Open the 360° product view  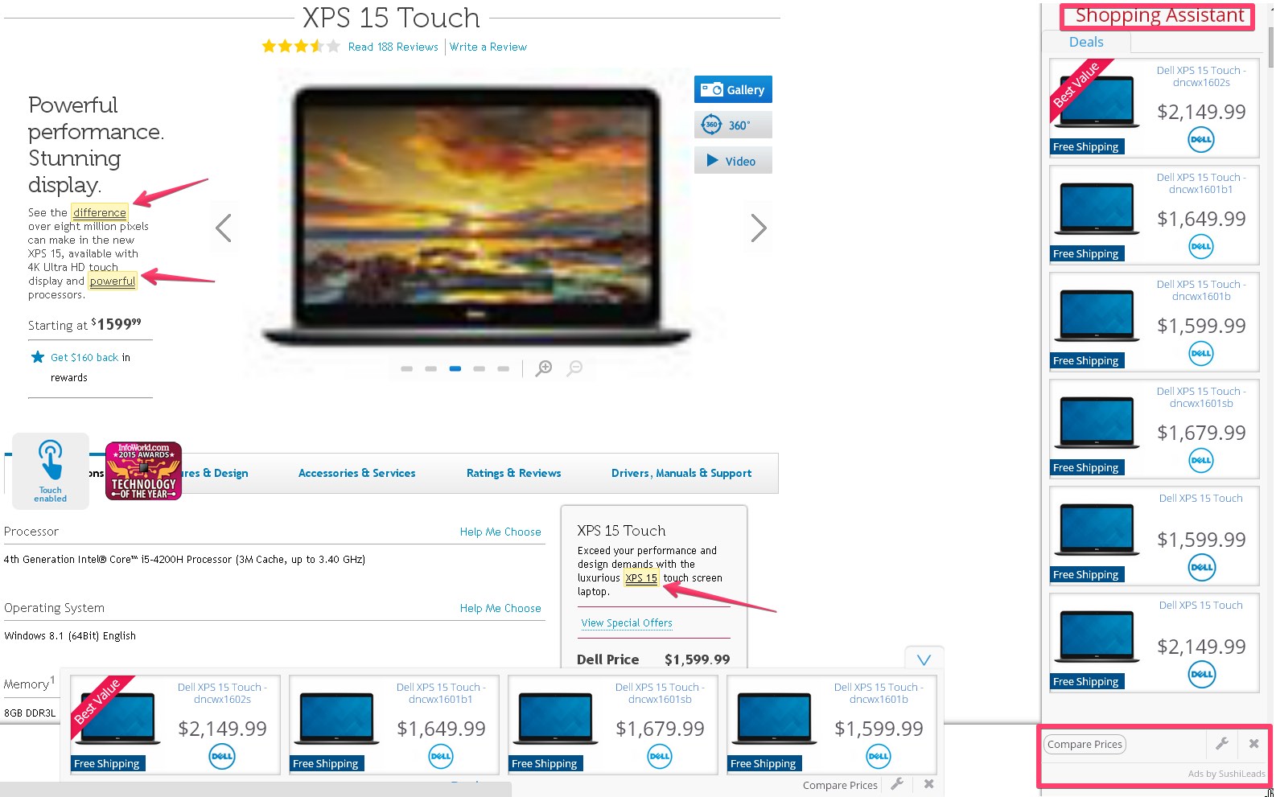tap(732, 125)
